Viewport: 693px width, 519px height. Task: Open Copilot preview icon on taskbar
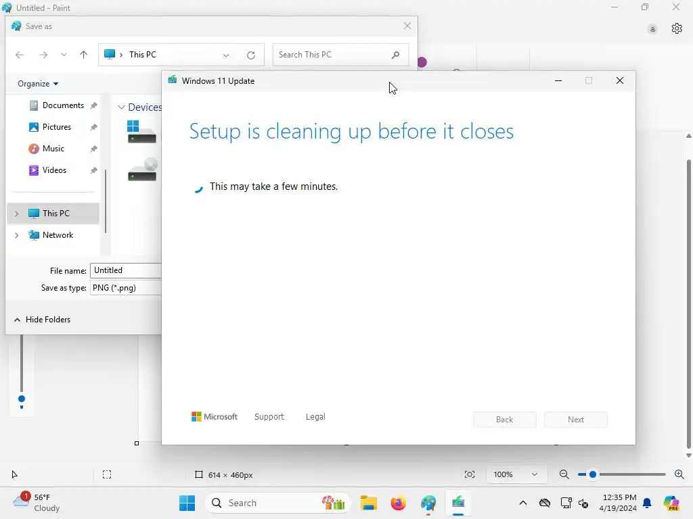[x=671, y=503]
